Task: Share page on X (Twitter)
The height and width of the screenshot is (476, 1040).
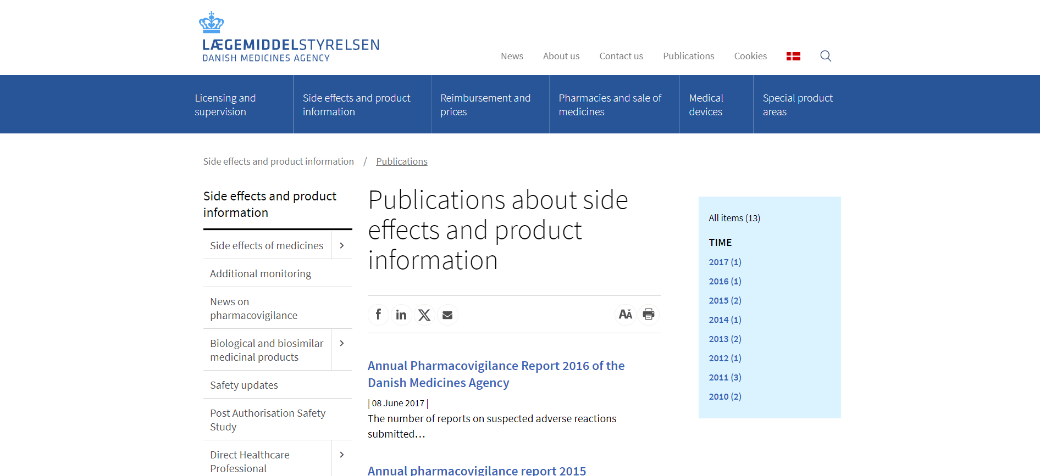Action: click(x=424, y=315)
